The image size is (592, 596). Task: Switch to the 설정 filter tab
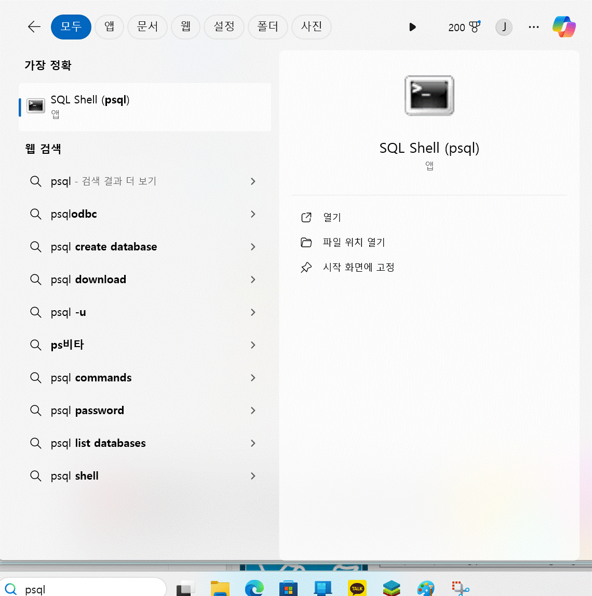[x=224, y=27]
